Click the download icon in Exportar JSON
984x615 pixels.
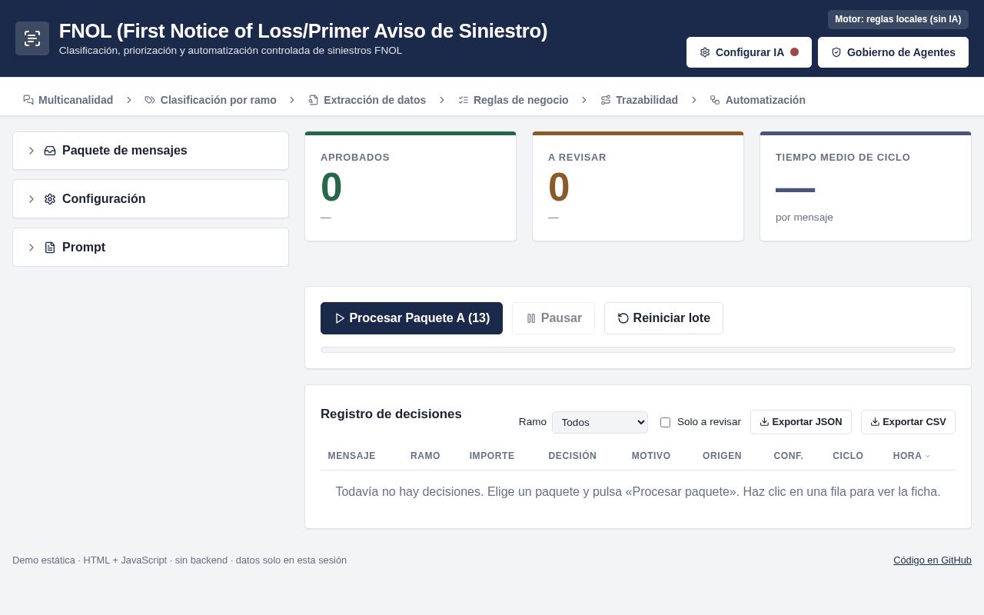pyautogui.click(x=764, y=422)
